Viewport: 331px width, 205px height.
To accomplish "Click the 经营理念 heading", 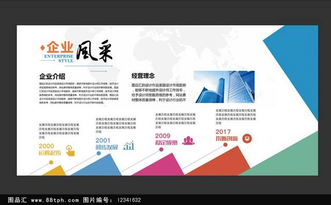I will coord(143,76).
